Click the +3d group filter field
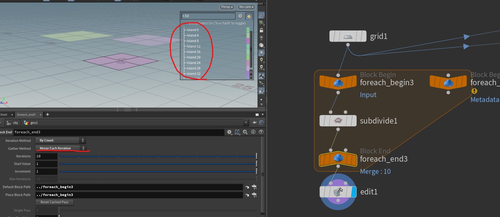 208,16
